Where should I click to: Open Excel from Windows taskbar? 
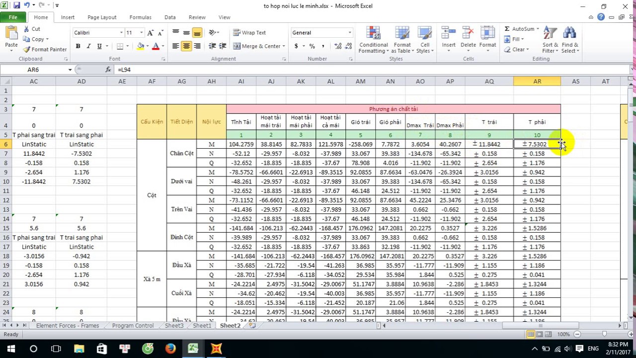click(x=193, y=349)
